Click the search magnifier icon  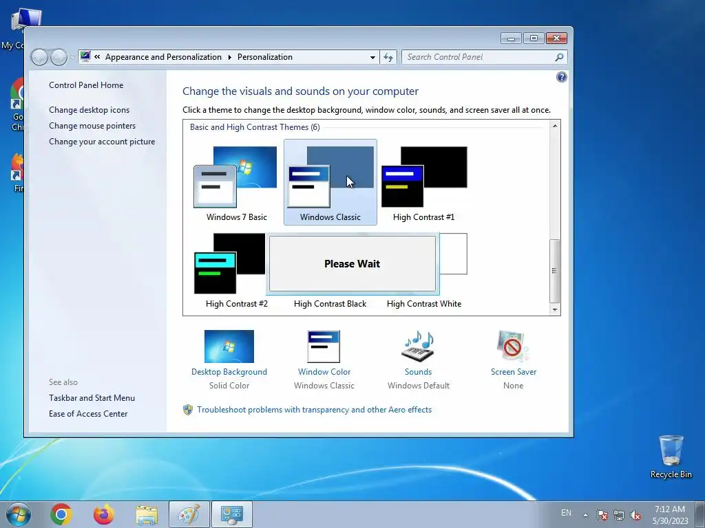point(559,57)
